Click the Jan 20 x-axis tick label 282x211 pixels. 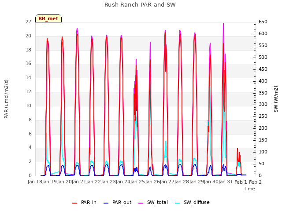click(64, 182)
